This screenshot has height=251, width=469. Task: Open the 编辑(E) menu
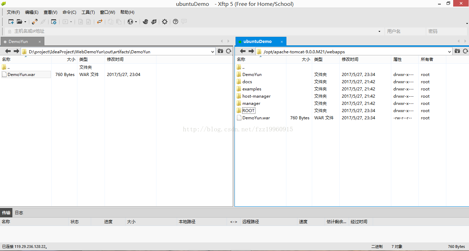(32, 12)
